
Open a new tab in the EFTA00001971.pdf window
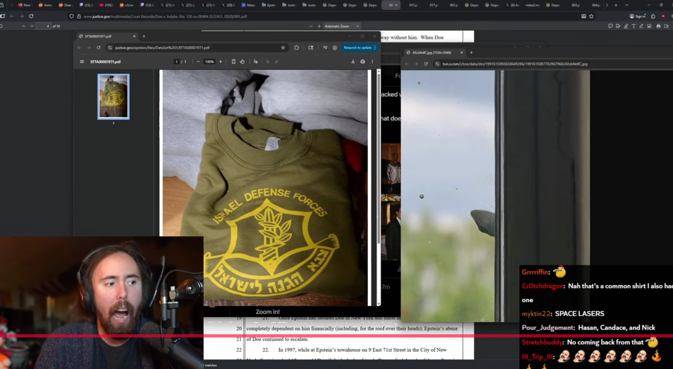click(144, 36)
